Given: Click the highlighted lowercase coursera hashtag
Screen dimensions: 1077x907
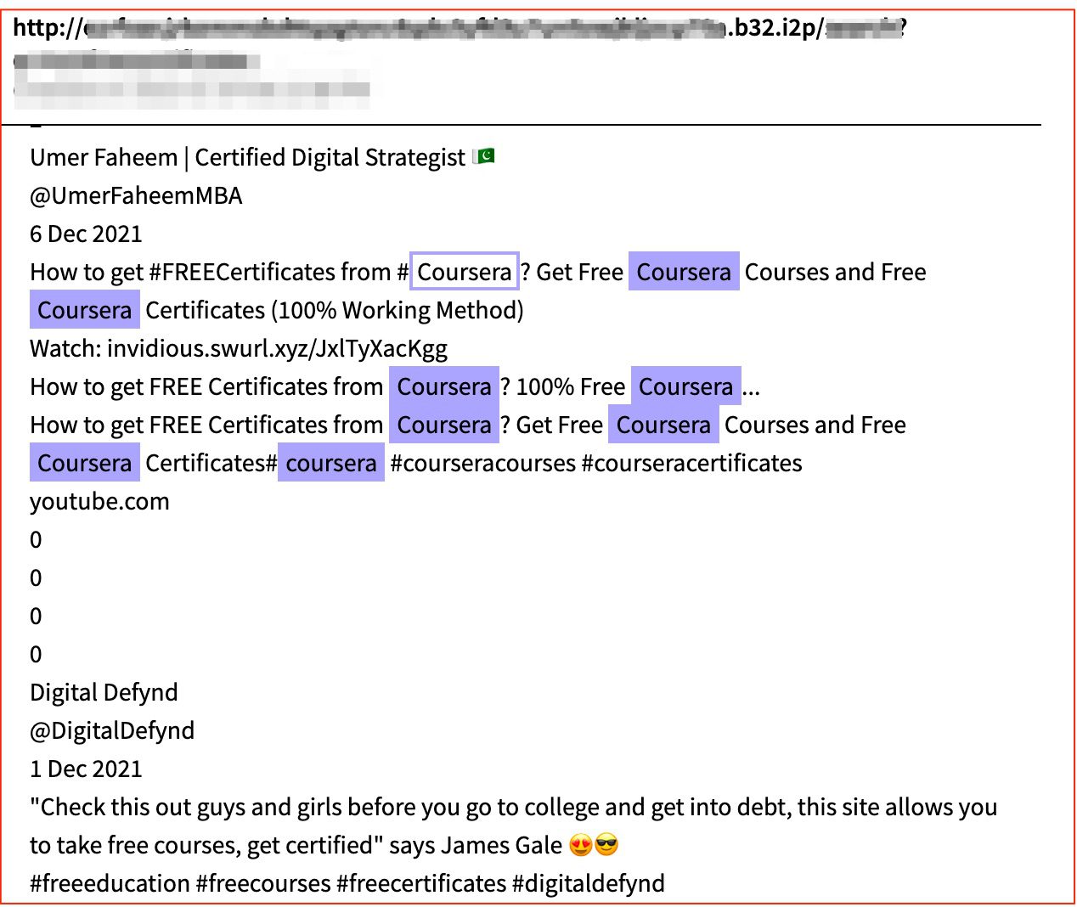Looking at the screenshot, I should click(331, 463).
